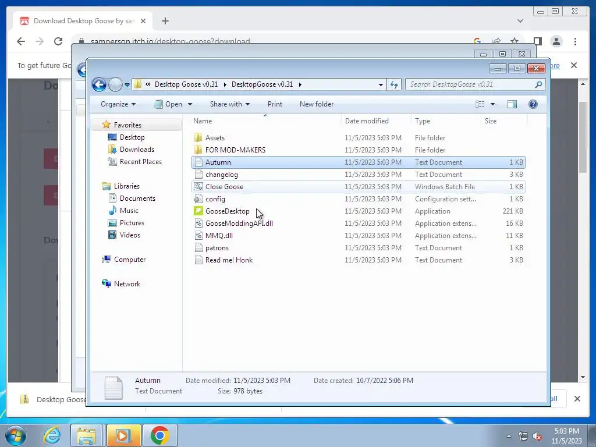Select Computer in the navigation pane
The image size is (596, 447).
130,259
